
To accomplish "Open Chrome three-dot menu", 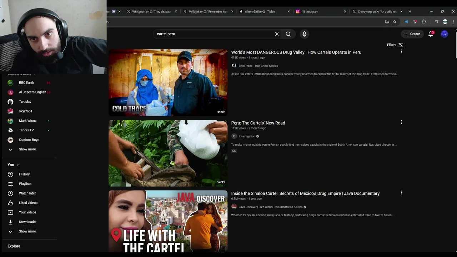I will pos(453,22).
